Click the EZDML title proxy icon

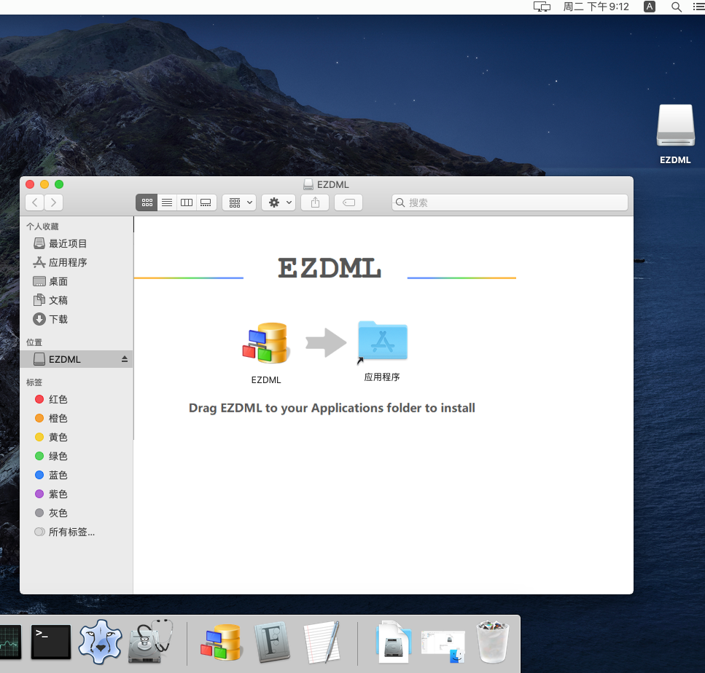(308, 185)
